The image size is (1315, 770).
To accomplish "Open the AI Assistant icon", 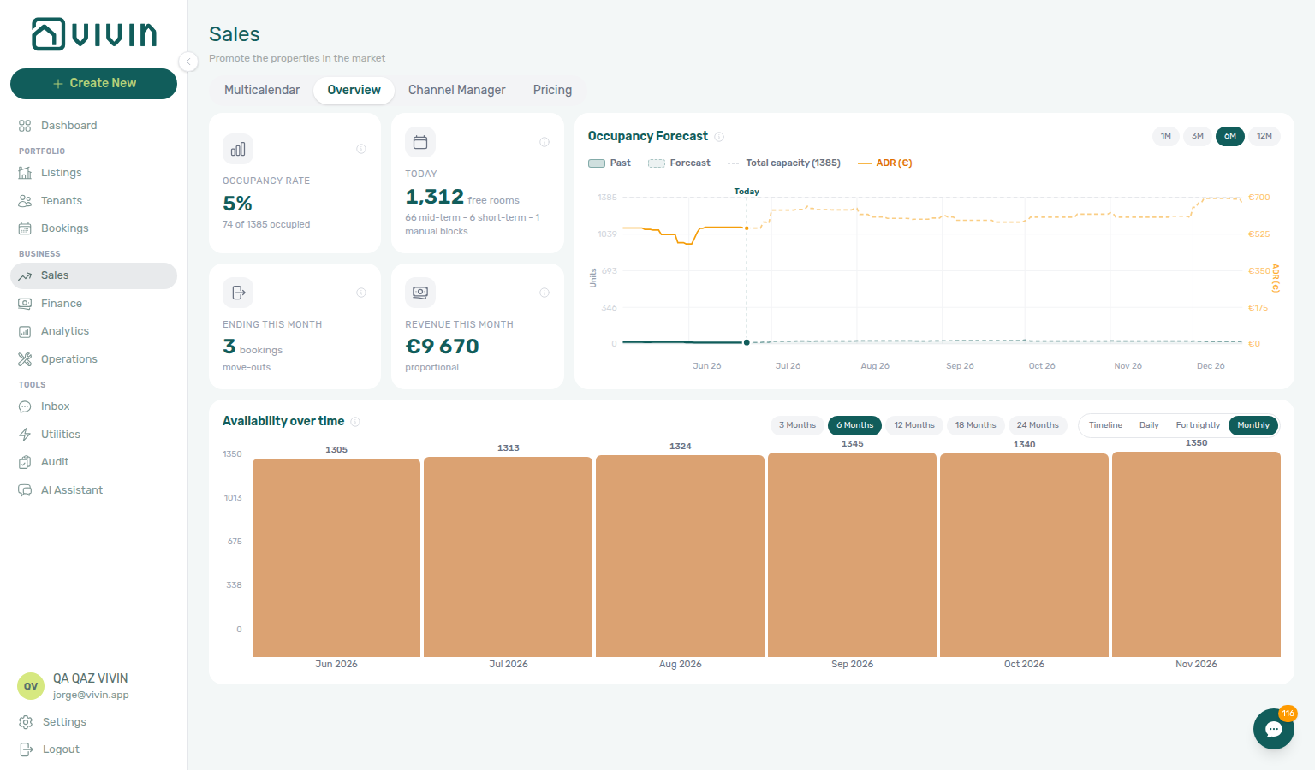I will pos(25,490).
